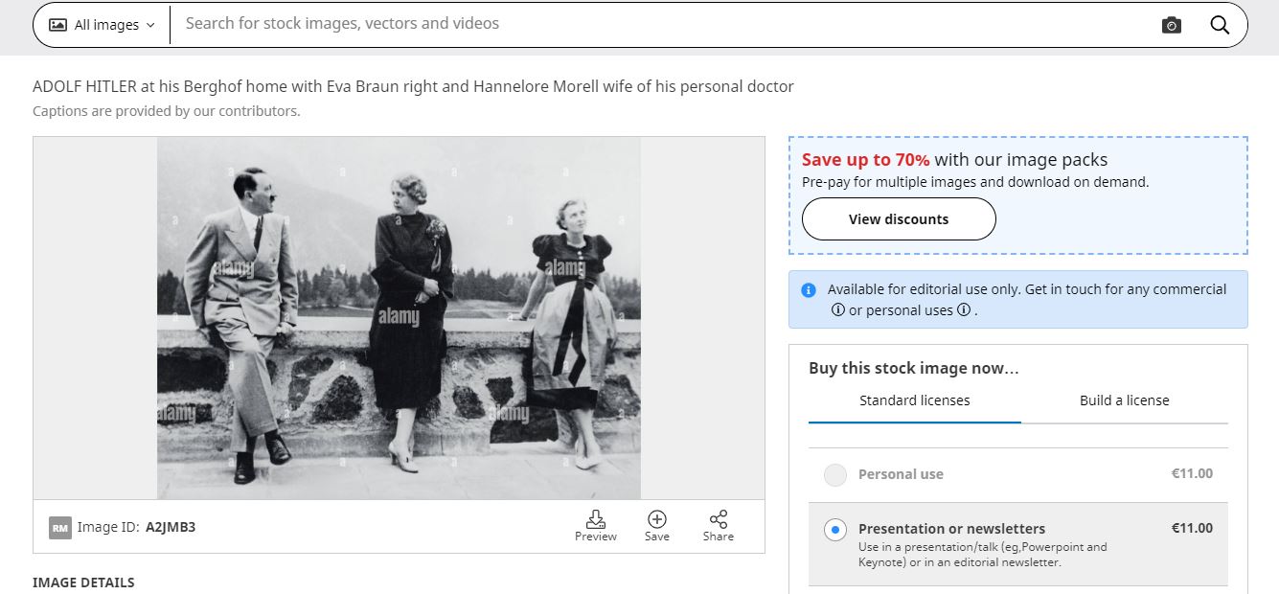
Task: Switch to the Standard licenses tab
Action: 914,400
